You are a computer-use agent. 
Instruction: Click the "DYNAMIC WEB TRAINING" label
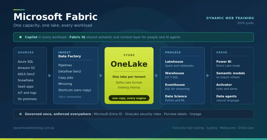click(x=230, y=18)
